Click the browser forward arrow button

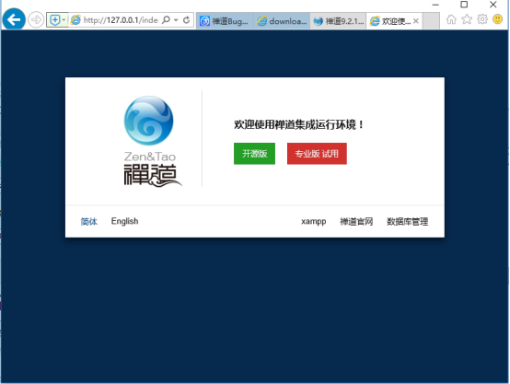36,20
